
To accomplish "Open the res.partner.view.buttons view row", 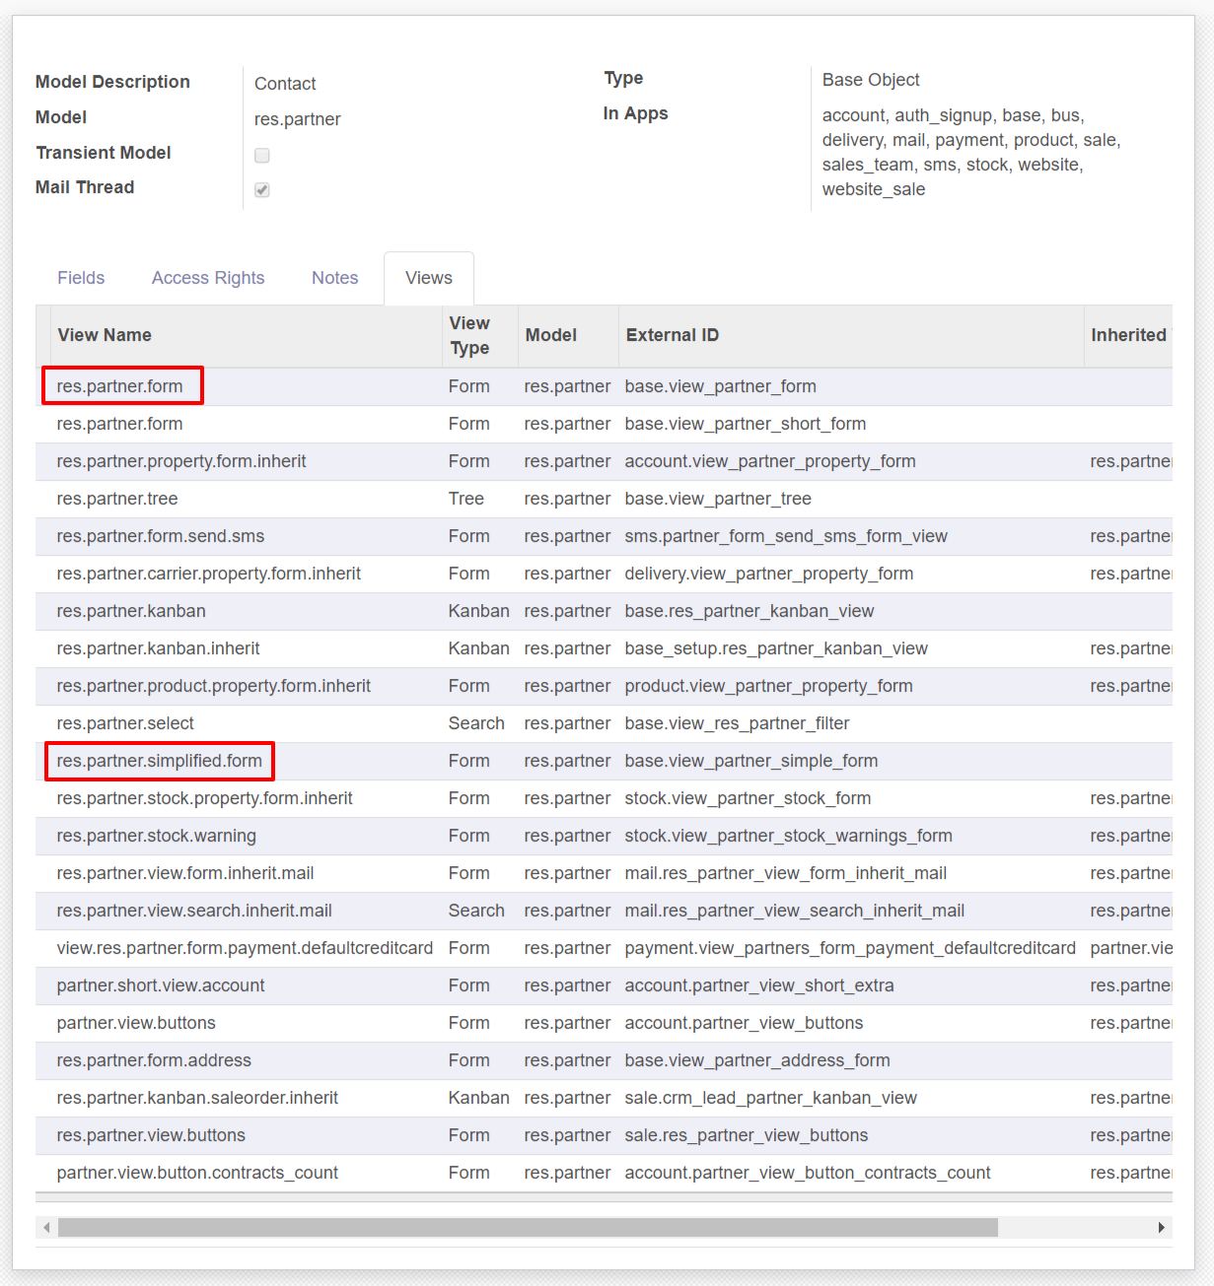I will [x=604, y=1135].
